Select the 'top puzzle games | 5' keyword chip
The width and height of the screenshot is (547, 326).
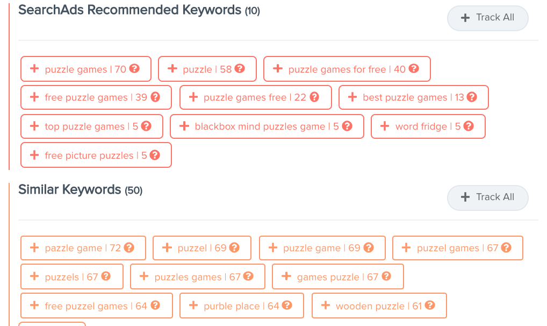(86, 126)
